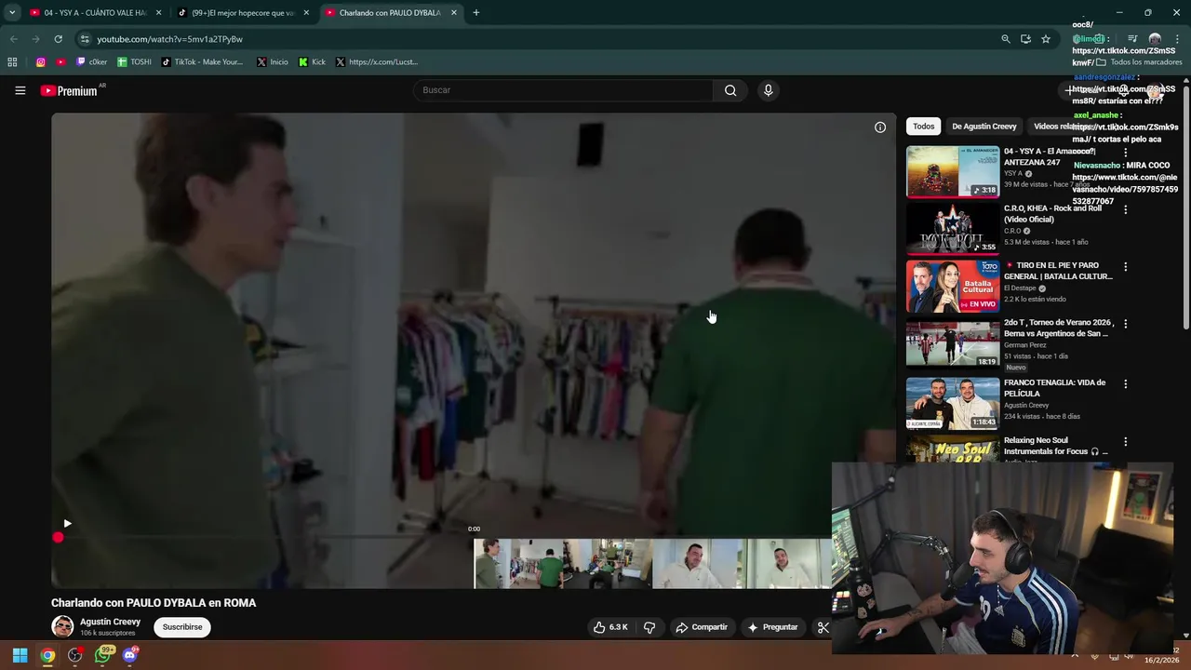Open site information icon in address bar

[x=85, y=39]
